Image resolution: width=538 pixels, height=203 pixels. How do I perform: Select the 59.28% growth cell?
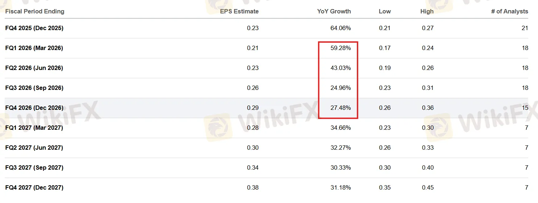click(x=341, y=48)
